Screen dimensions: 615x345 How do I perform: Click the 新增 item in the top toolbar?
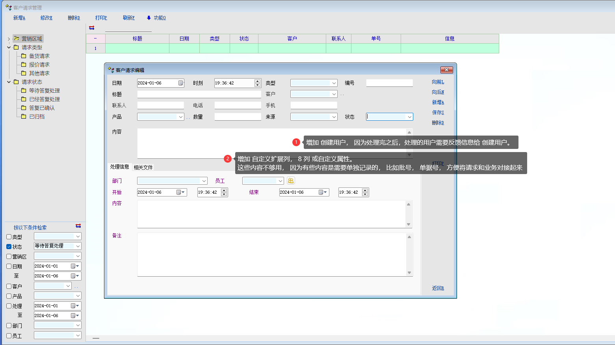tap(19, 18)
